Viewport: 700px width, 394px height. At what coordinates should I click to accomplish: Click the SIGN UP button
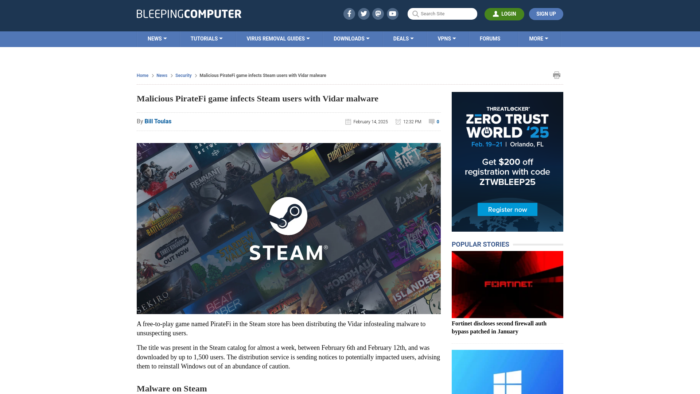tap(546, 13)
